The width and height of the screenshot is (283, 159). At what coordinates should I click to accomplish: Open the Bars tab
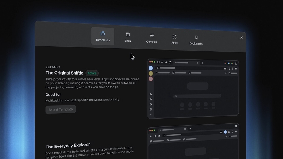128,37
